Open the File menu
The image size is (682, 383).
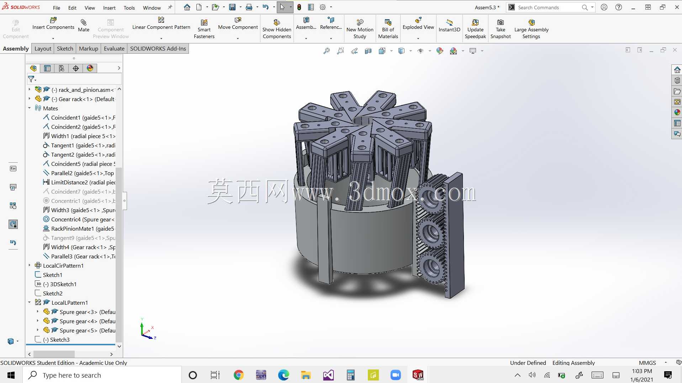(57, 7)
